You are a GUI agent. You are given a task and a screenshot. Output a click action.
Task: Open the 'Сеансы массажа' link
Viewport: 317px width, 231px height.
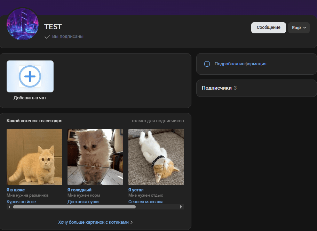[x=145, y=201]
